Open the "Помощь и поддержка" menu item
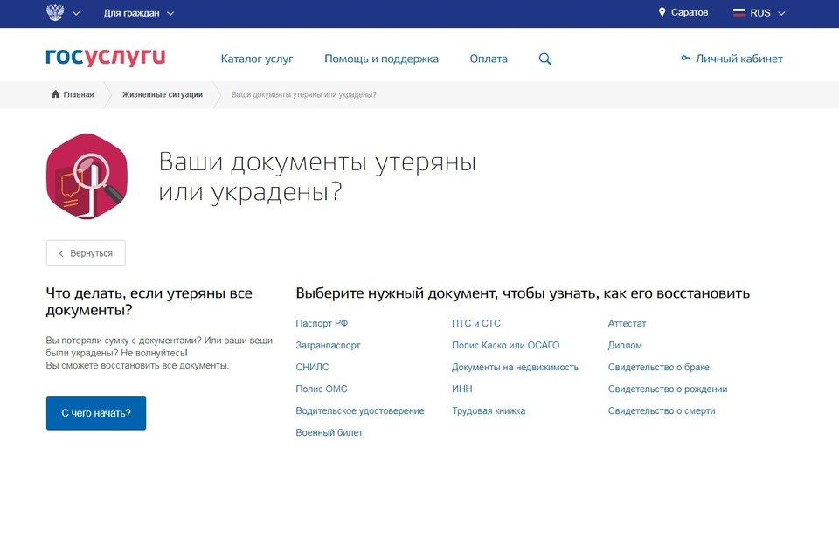The image size is (839, 558). point(381,59)
